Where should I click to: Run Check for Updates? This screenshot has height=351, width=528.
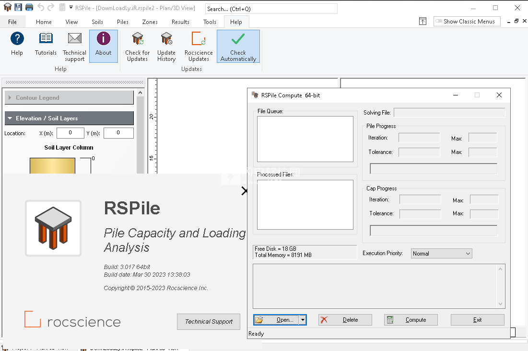click(137, 47)
